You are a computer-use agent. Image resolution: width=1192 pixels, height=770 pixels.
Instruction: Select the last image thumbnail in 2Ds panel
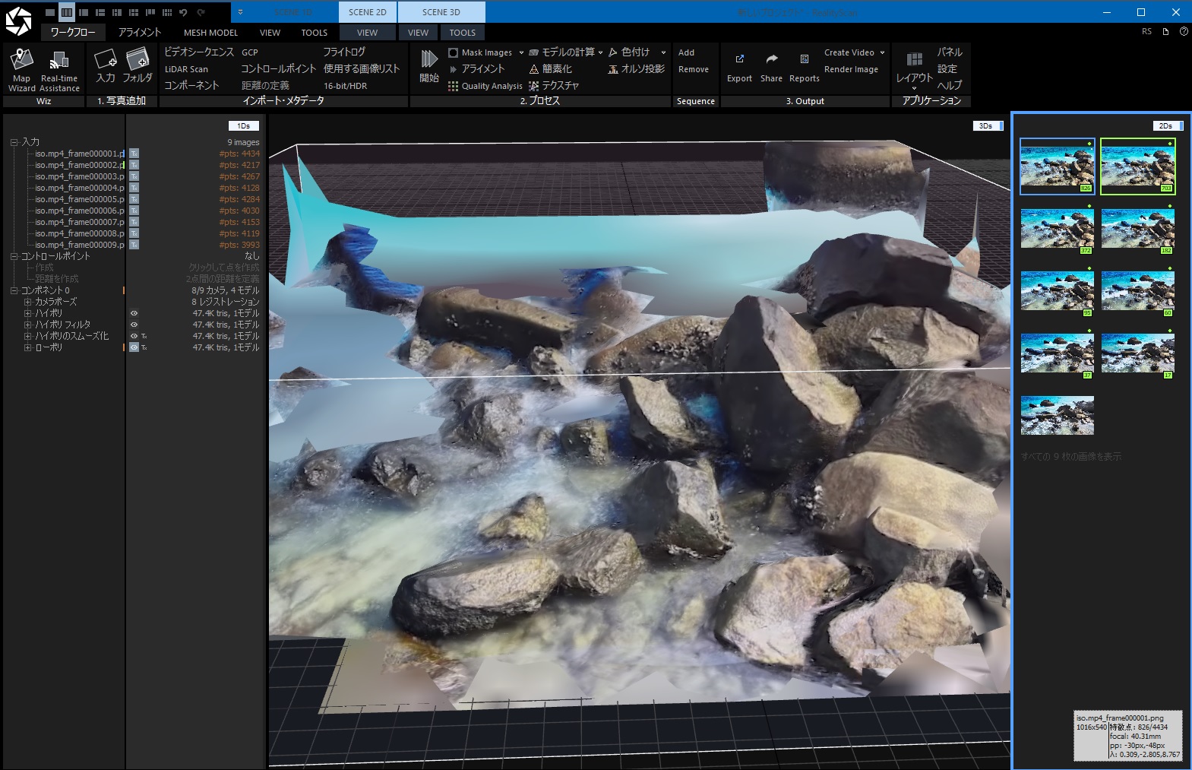[x=1057, y=415]
